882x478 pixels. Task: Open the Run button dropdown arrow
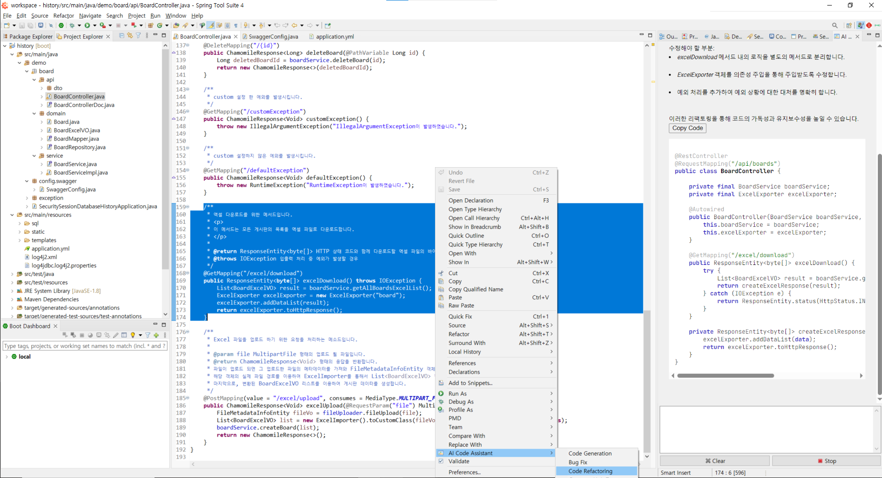pos(95,26)
